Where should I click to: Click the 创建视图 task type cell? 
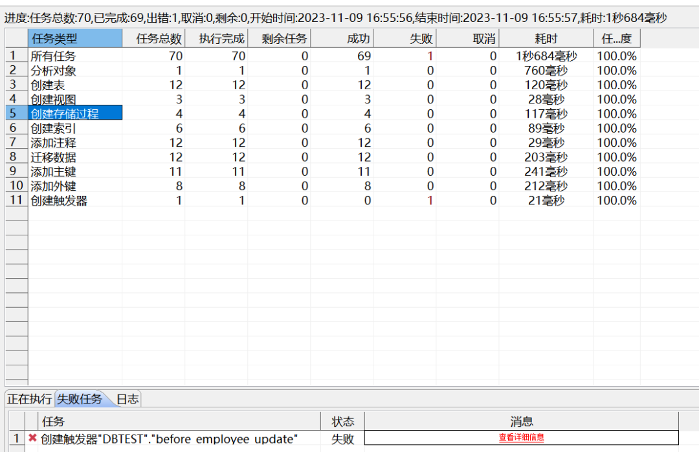click(75, 100)
